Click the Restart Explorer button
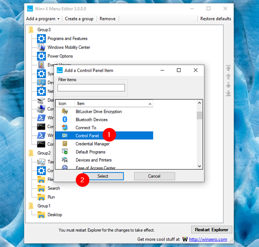The width and height of the screenshot is (259, 247). [211, 230]
